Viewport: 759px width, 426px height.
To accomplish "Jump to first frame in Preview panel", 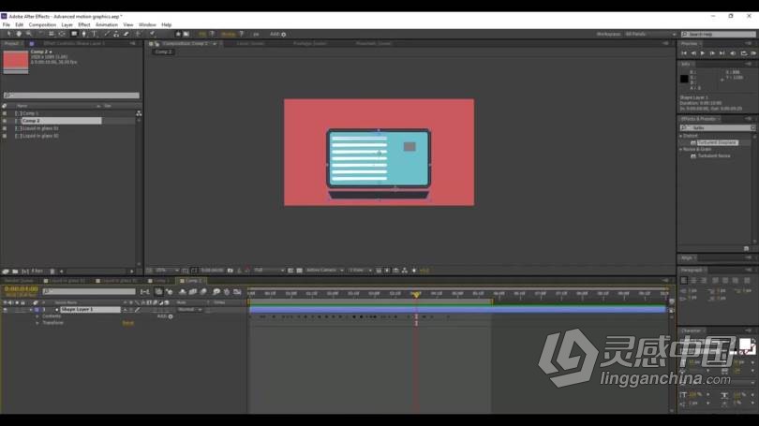I will (x=685, y=53).
